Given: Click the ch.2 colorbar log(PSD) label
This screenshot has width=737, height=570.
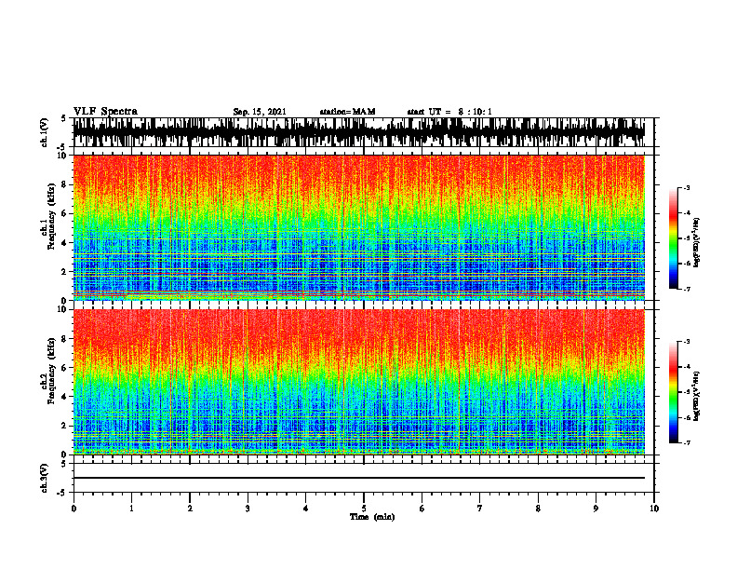Looking at the screenshot, I should (x=696, y=397).
